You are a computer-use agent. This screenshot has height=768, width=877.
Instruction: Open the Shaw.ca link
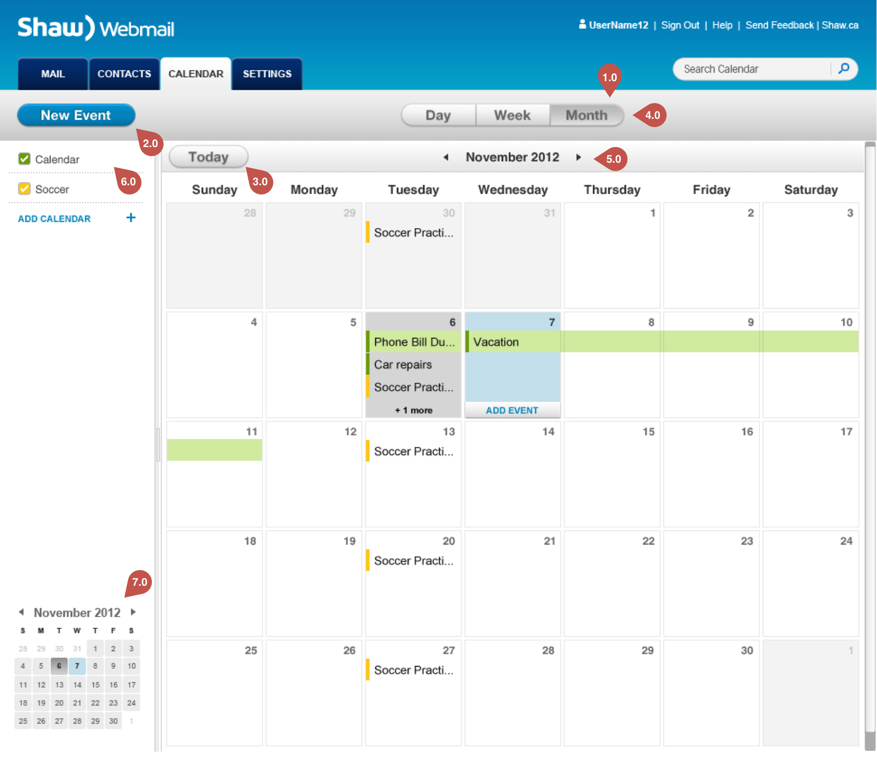pos(840,25)
